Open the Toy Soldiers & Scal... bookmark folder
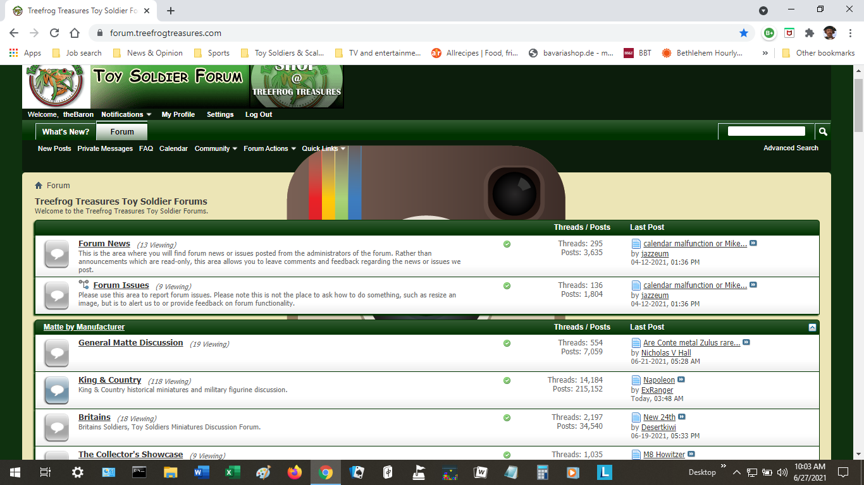The height and width of the screenshot is (485, 864). (x=283, y=53)
